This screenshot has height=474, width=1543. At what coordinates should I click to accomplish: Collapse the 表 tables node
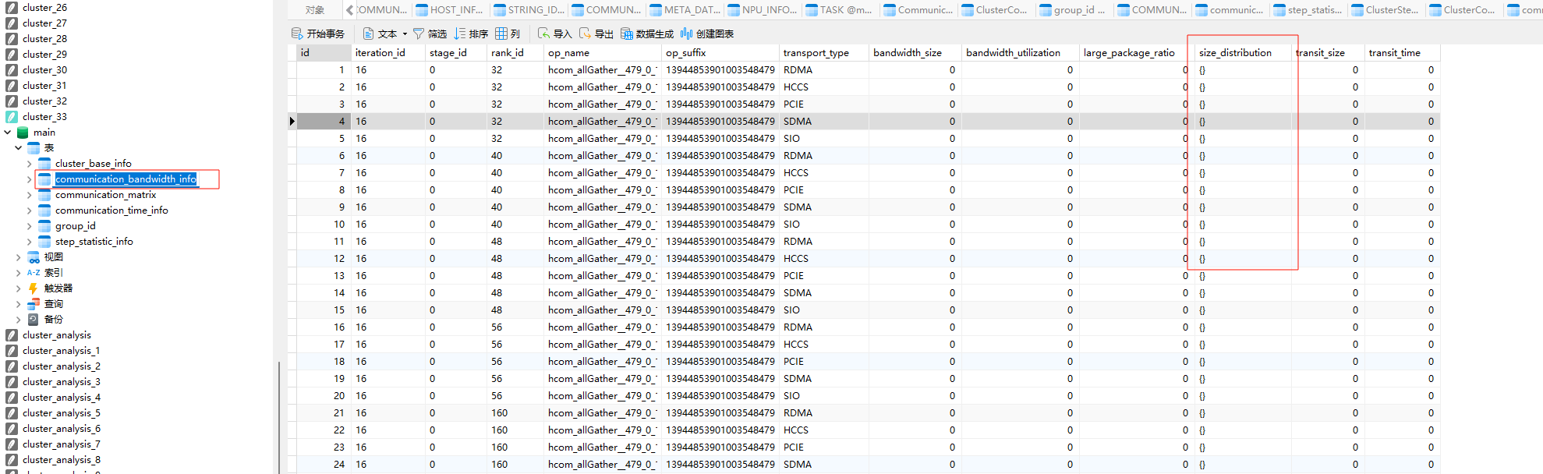[x=19, y=148]
